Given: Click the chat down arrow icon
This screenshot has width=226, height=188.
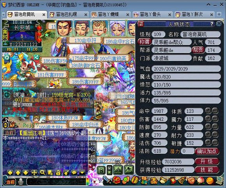Looking at the screenshot, I should pos(26,172).
